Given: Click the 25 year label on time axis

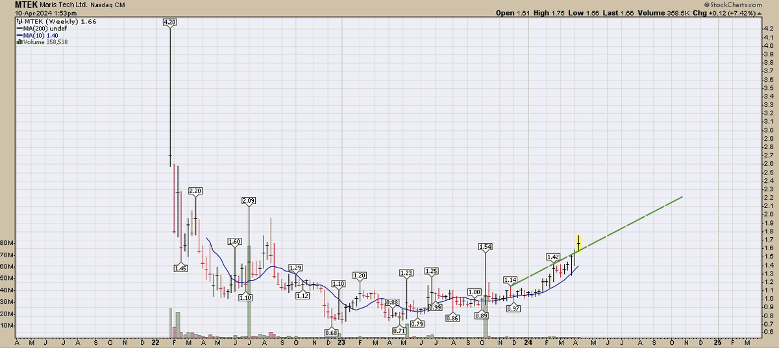Looking at the screenshot, I should point(717,342).
